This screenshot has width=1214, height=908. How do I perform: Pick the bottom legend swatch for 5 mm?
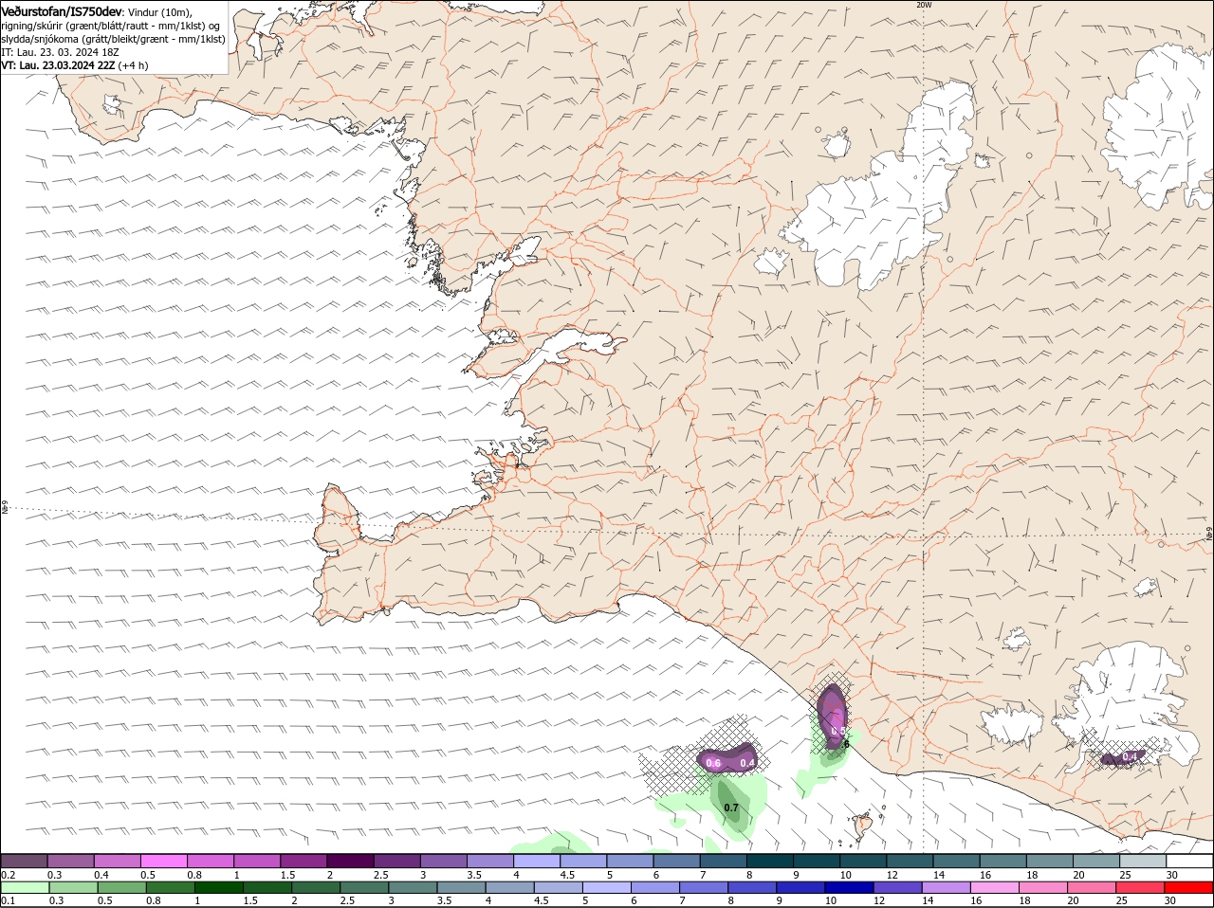point(607,887)
